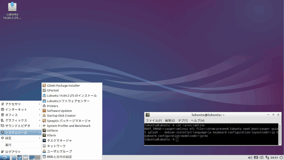Image resolution: width=284 pixels, height=160 pixels.
Task: Click the ユーザとグループ icon
Action: pos(44,151)
